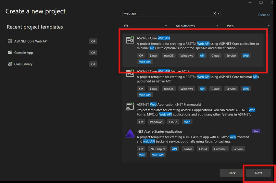Image resolution: width=276 pixels, height=183 pixels.
Task: Expand the search history dropdown arrow
Action: point(219,14)
